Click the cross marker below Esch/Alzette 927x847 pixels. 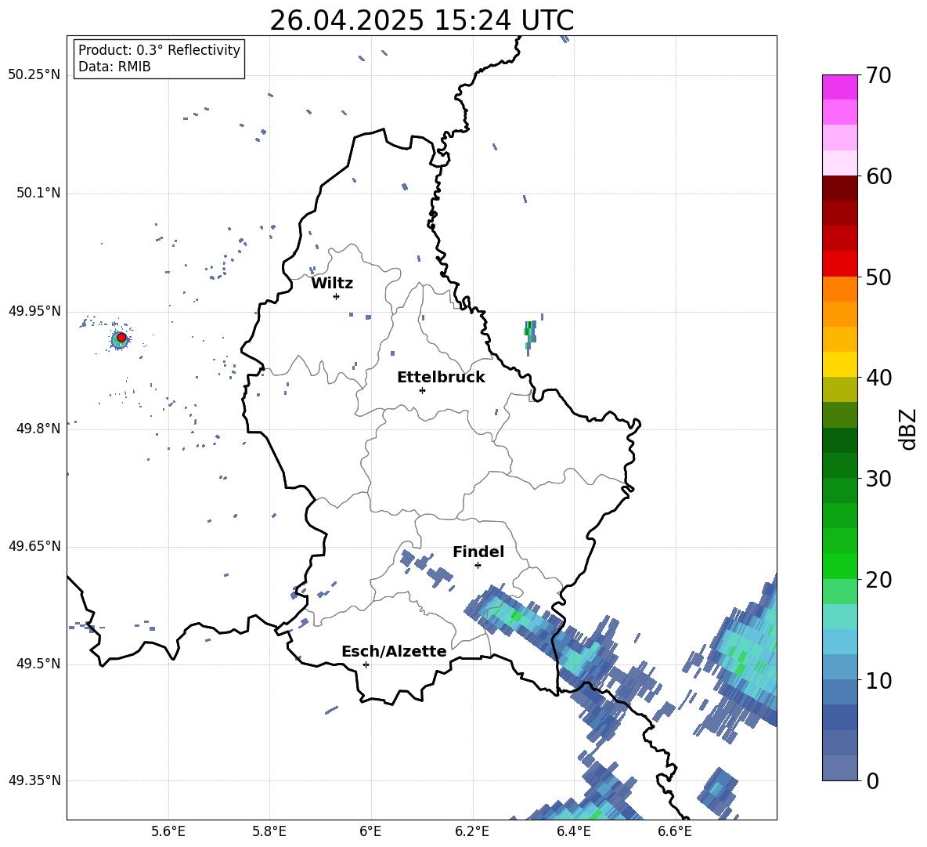pos(366,664)
